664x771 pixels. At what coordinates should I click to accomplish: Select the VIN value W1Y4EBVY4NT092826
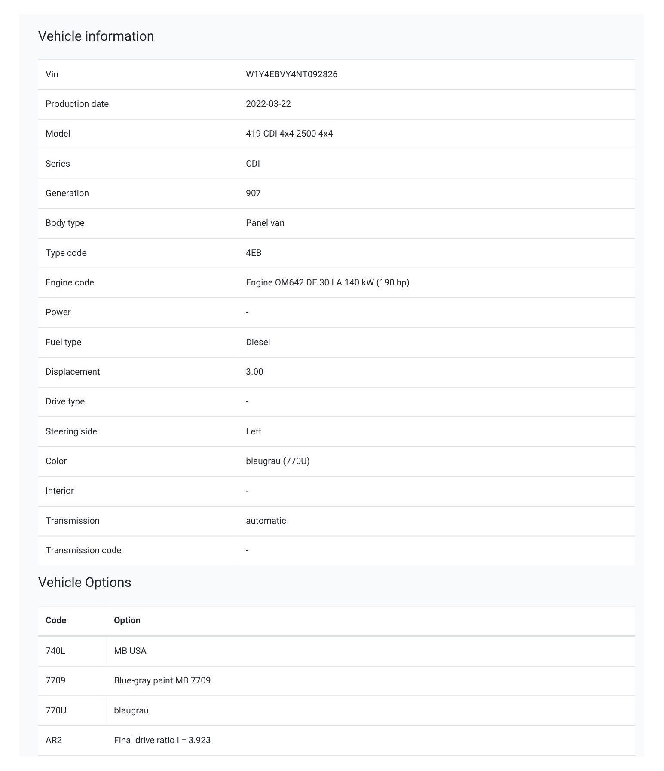click(x=291, y=74)
